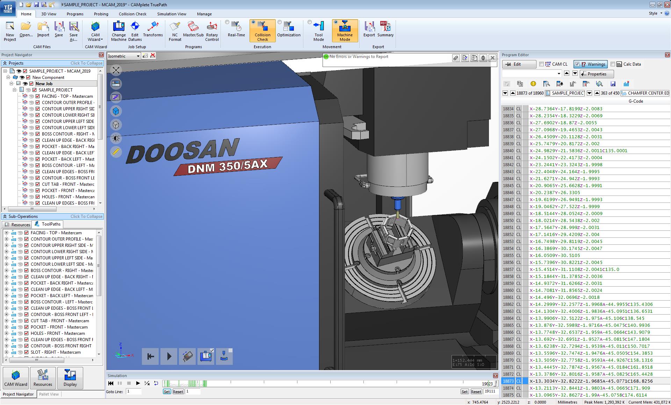Click the Display button in bottom panel
The height and width of the screenshot is (405, 671).
[x=70, y=378]
